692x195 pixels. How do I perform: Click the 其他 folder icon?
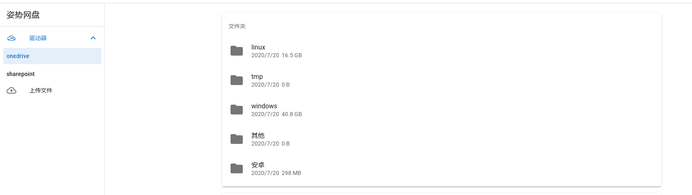pos(237,139)
